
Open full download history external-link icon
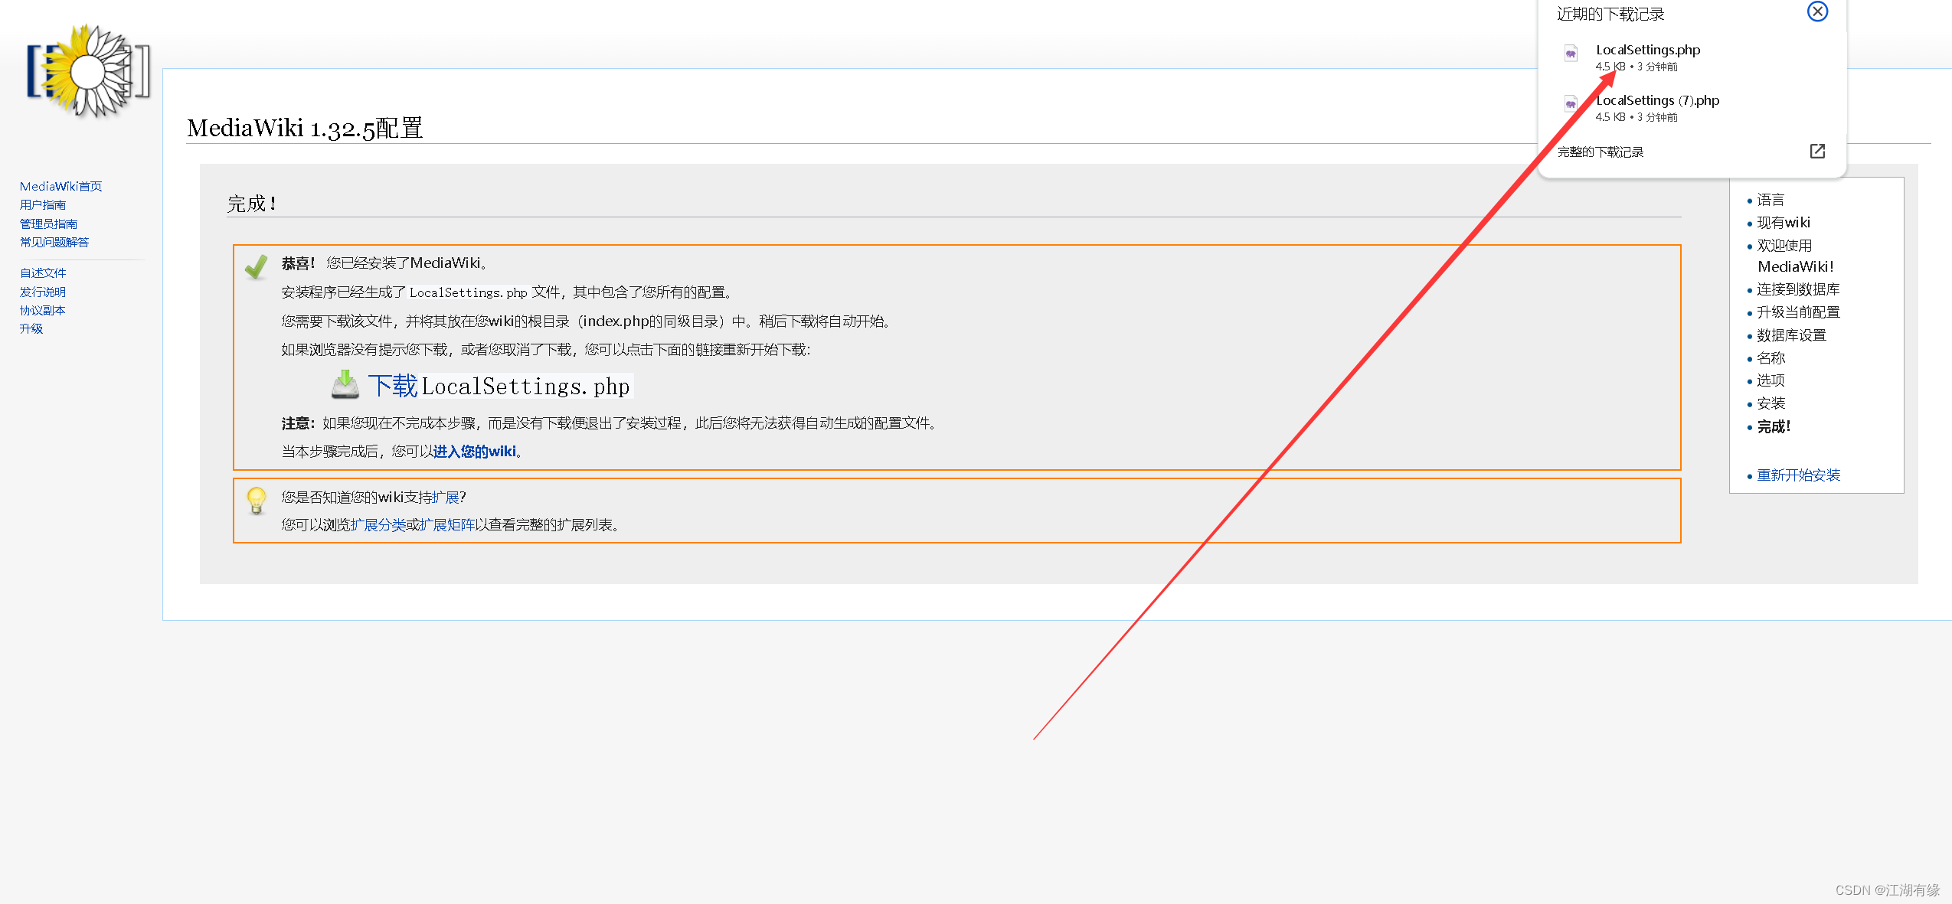click(x=1817, y=152)
